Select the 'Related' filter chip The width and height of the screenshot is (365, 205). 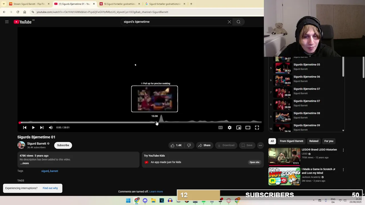coord(314,141)
